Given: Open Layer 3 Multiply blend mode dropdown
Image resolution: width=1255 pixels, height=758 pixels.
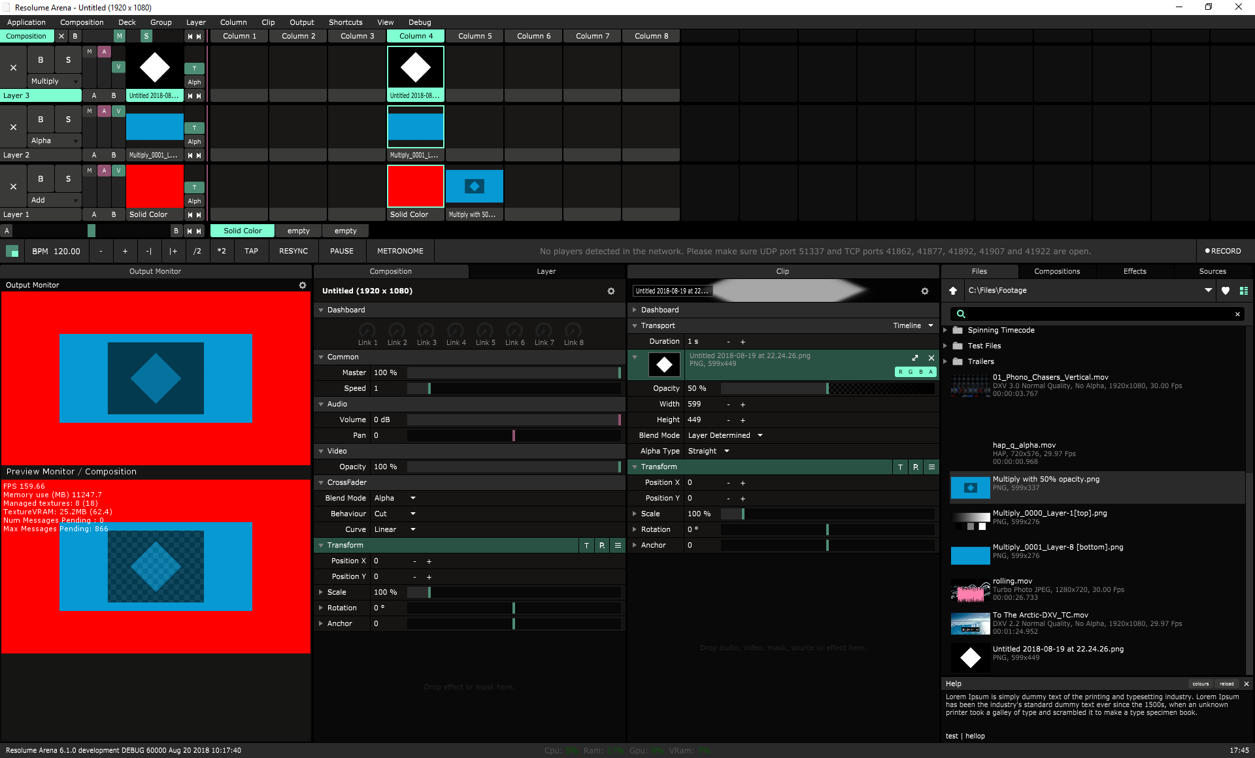Looking at the screenshot, I should 55,82.
